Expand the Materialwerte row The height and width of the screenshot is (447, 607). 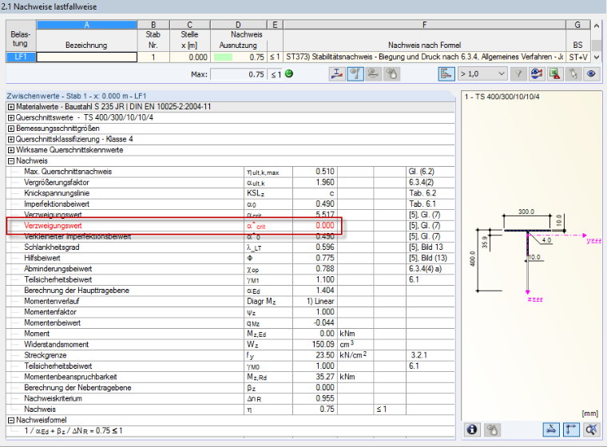point(11,107)
